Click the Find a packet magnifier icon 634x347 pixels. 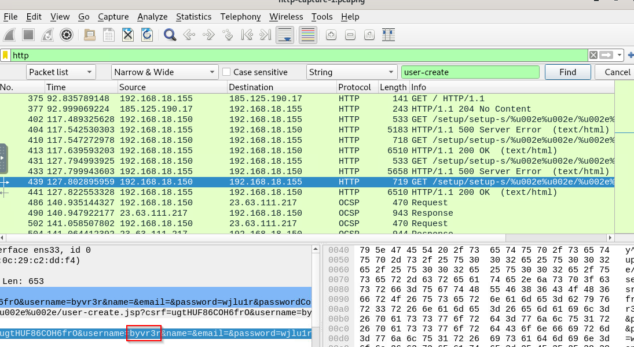pos(170,35)
